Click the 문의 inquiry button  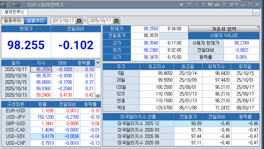pyautogui.click(x=234, y=4)
